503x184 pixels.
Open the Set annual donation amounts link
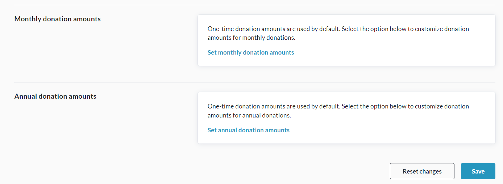coord(249,130)
